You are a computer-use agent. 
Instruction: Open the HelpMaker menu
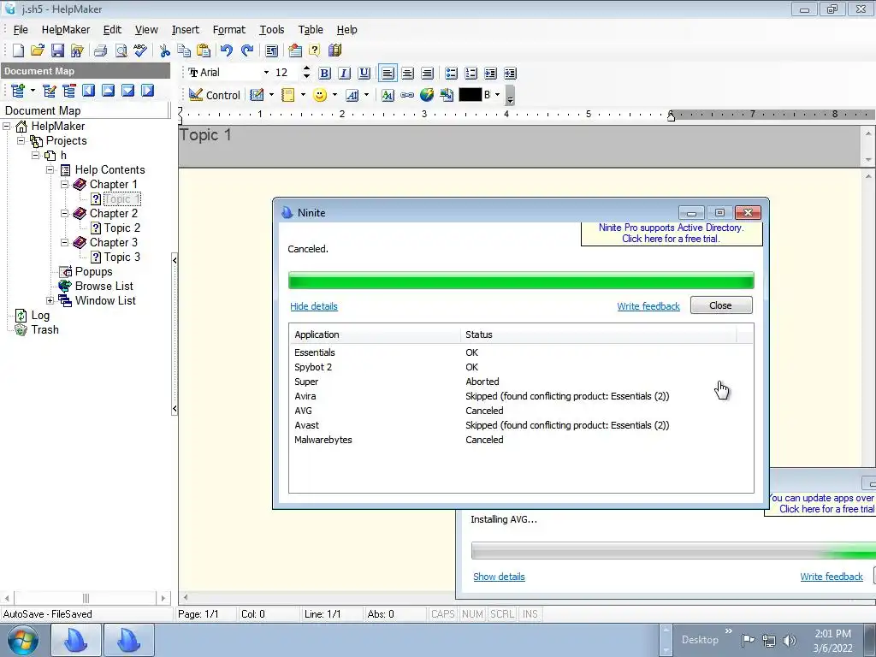point(65,30)
